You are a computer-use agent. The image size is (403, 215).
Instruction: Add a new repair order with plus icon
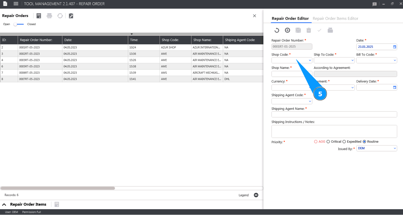[x=287, y=30]
